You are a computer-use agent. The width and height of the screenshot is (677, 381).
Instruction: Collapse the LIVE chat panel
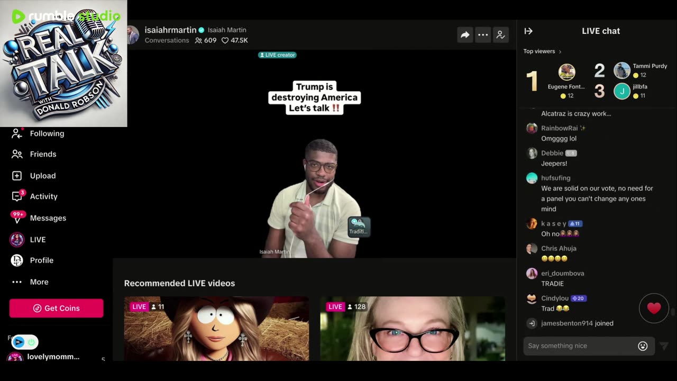(x=528, y=31)
